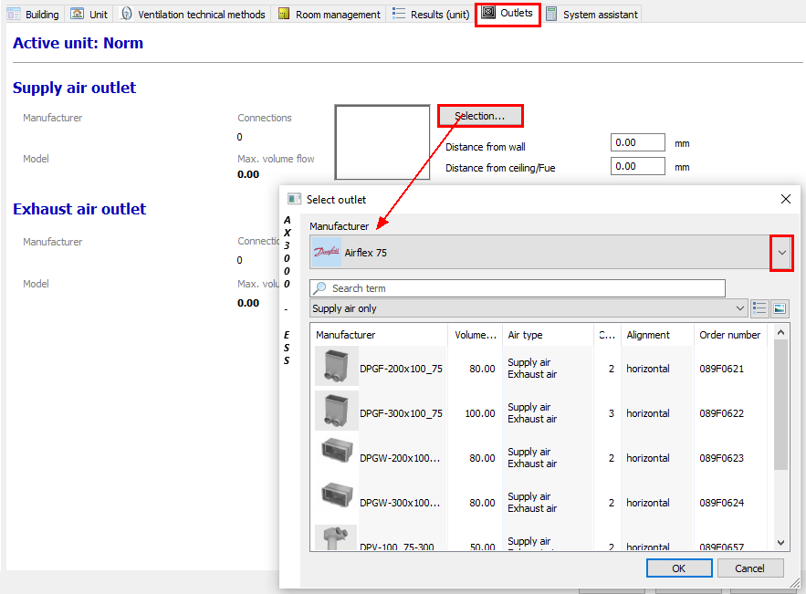Close the Select outlet dialog
Image resolution: width=806 pixels, height=594 pixels.
[x=785, y=199]
